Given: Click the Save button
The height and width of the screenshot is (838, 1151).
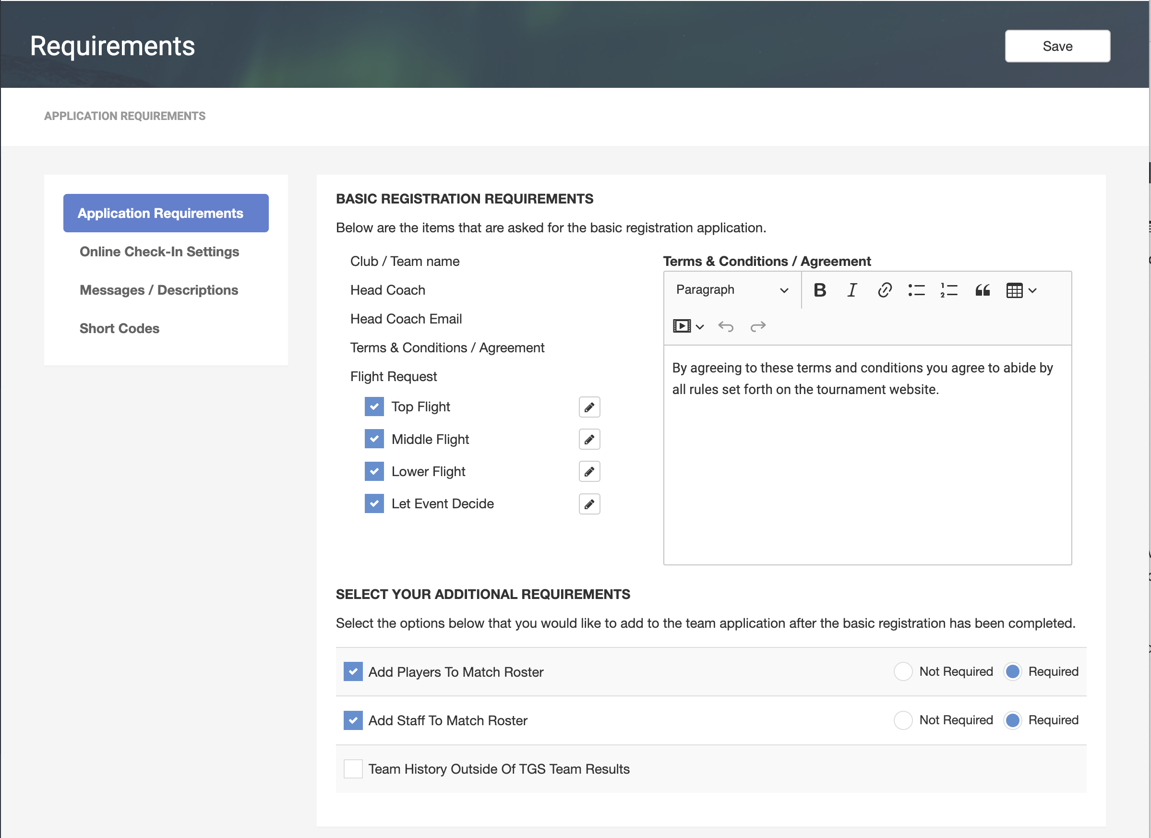Looking at the screenshot, I should coord(1057,46).
